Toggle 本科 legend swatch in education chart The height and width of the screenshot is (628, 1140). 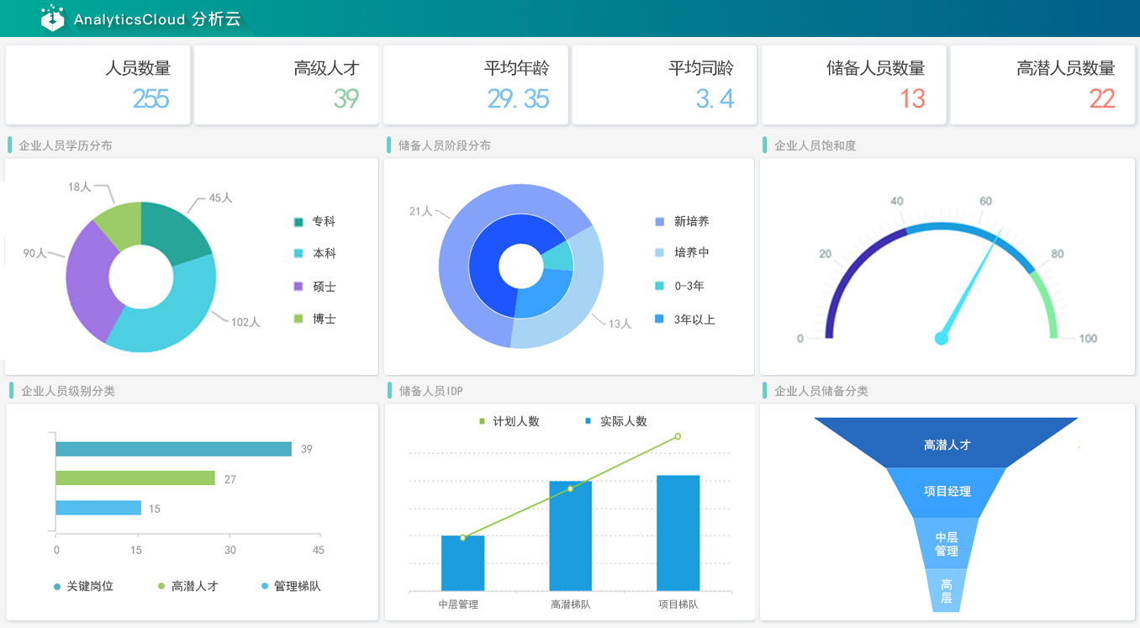click(298, 254)
